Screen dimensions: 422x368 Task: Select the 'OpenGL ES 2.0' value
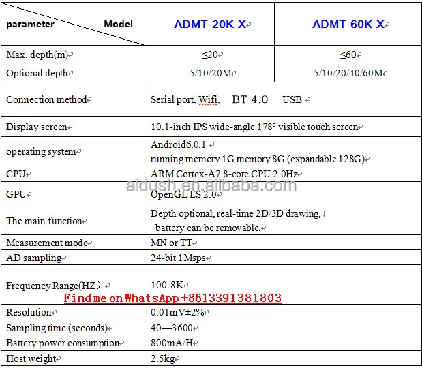tap(183, 194)
